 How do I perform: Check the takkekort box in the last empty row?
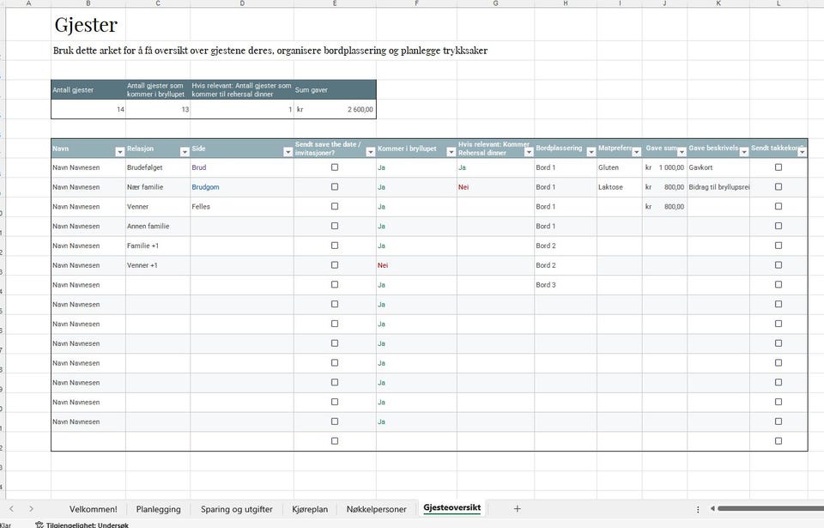coord(779,440)
